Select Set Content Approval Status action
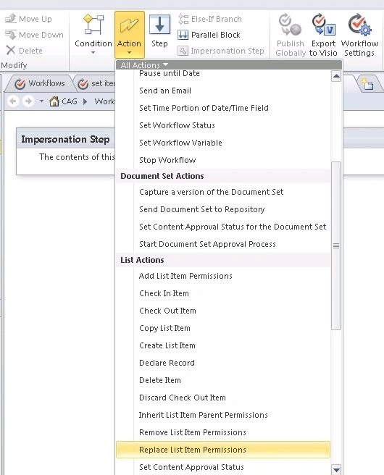This screenshot has width=384, height=475. click(x=191, y=467)
